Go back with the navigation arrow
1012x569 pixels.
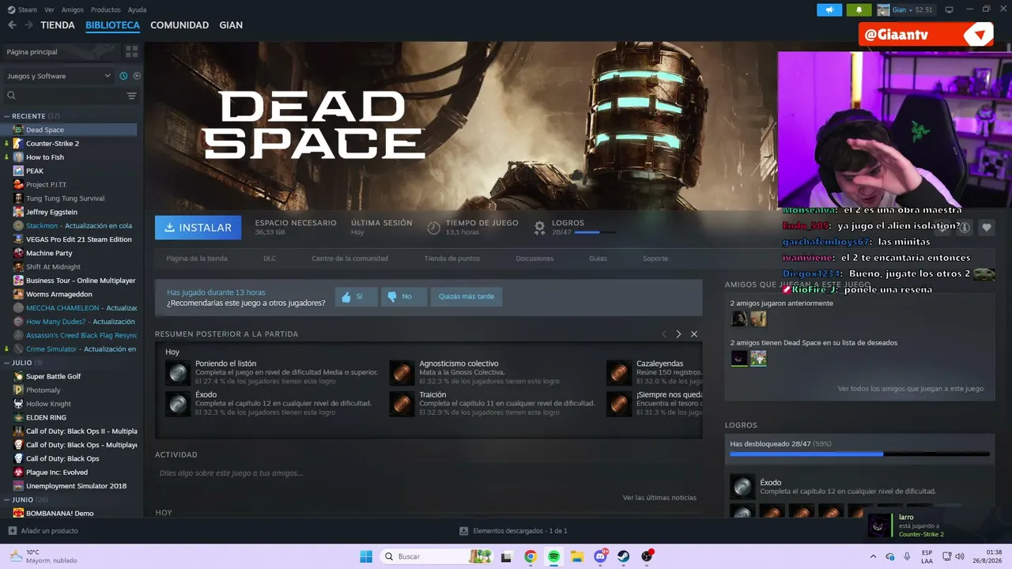tap(12, 25)
